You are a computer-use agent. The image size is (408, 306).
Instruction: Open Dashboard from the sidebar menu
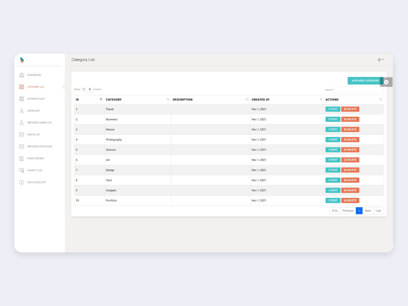point(34,75)
